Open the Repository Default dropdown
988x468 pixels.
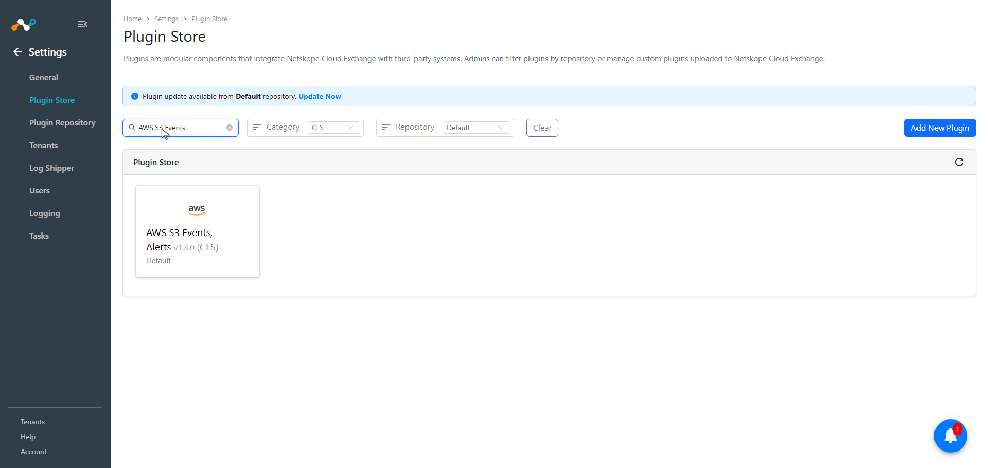pyautogui.click(x=475, y=128)
